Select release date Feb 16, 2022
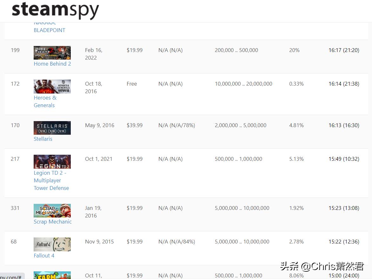Screen dimensions: 372x279 [94, 54]
